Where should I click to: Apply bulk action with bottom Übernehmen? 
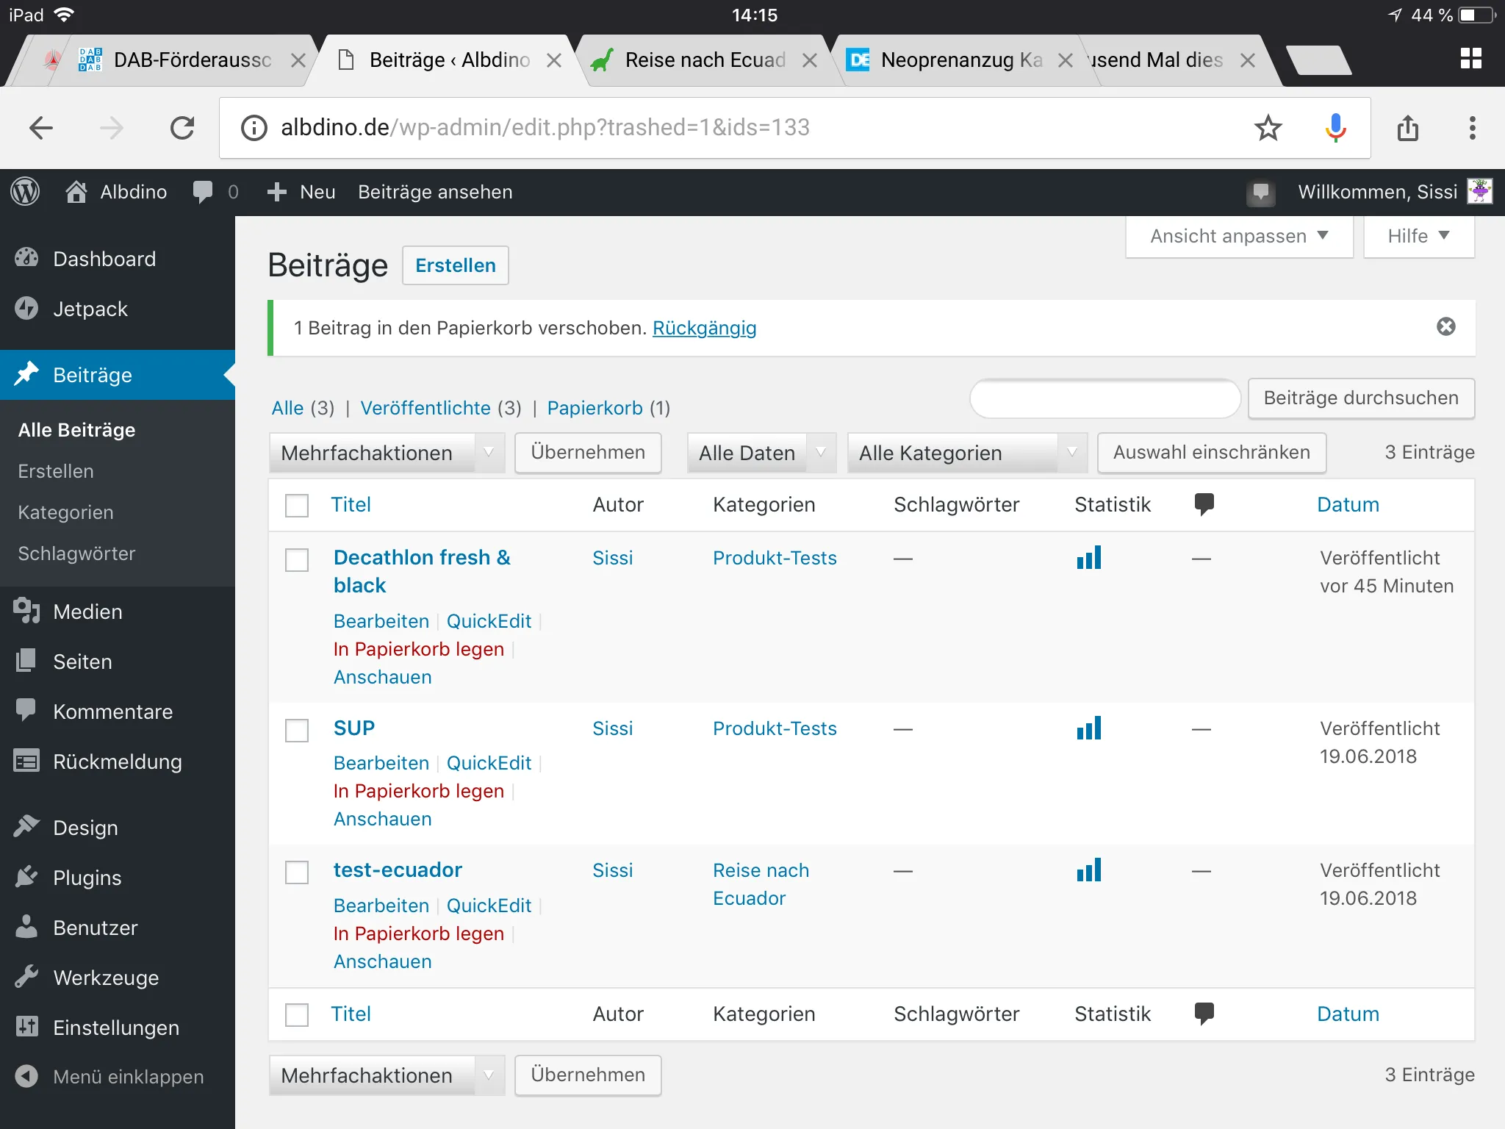(x=588, y=1075)
